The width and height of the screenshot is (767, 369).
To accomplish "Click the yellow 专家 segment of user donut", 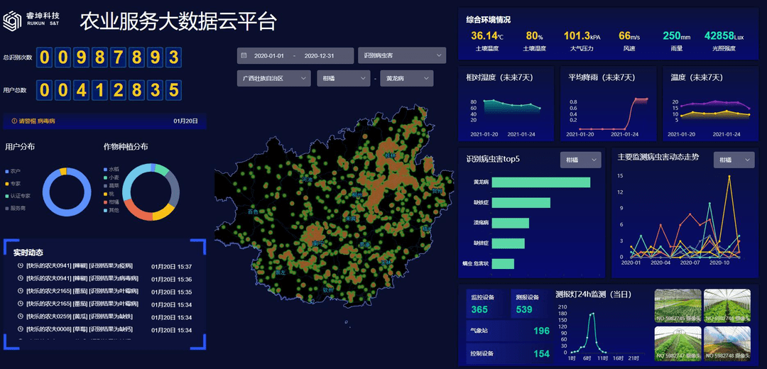I will [x=62, y=171].
